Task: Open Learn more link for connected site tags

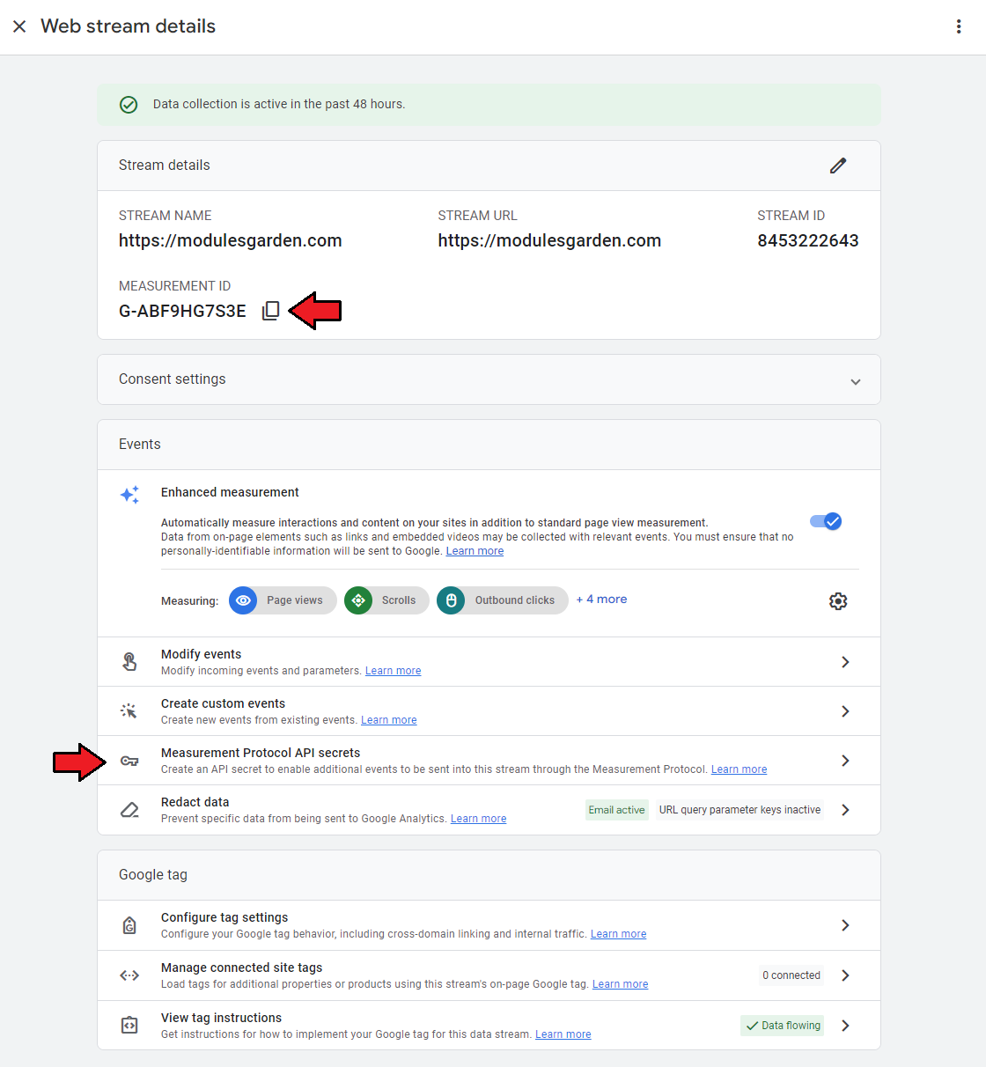Action: pyautogui.click(x=620, y=984)
